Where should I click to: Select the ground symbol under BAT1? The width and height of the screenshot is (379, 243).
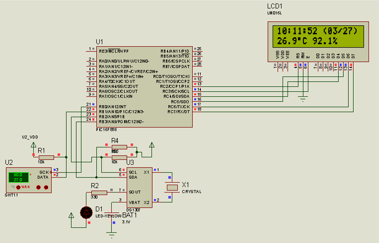[x=112, y=235]
